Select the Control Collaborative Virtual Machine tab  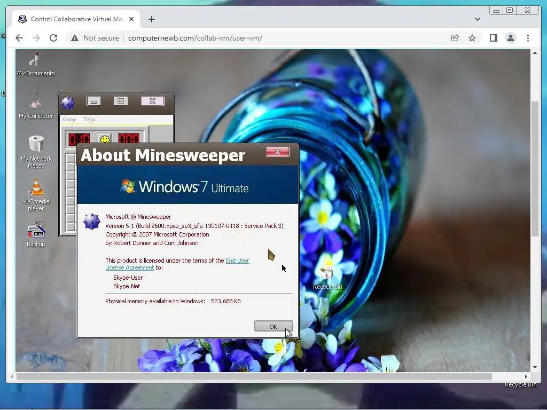(76, 19)
